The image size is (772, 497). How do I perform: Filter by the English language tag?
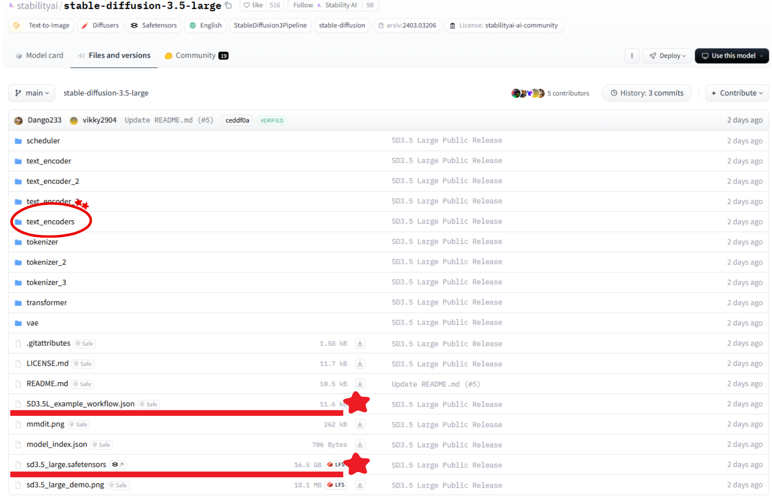(x=206, y=25)
